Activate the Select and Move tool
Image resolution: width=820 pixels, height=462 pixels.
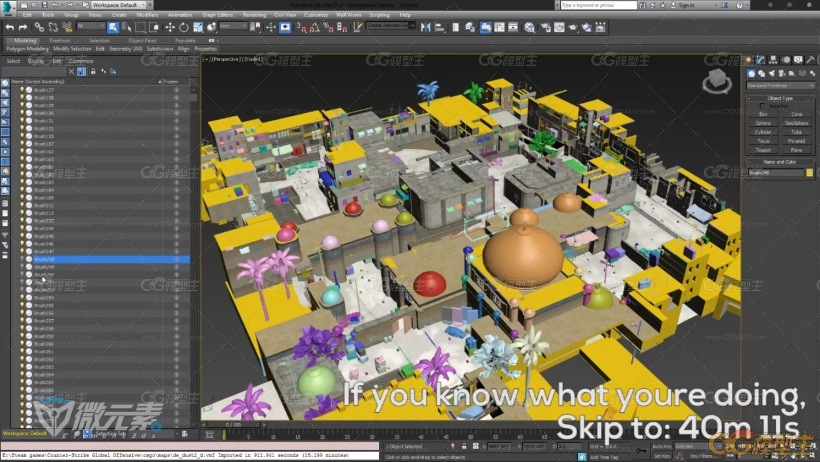[x=170, y=27]
